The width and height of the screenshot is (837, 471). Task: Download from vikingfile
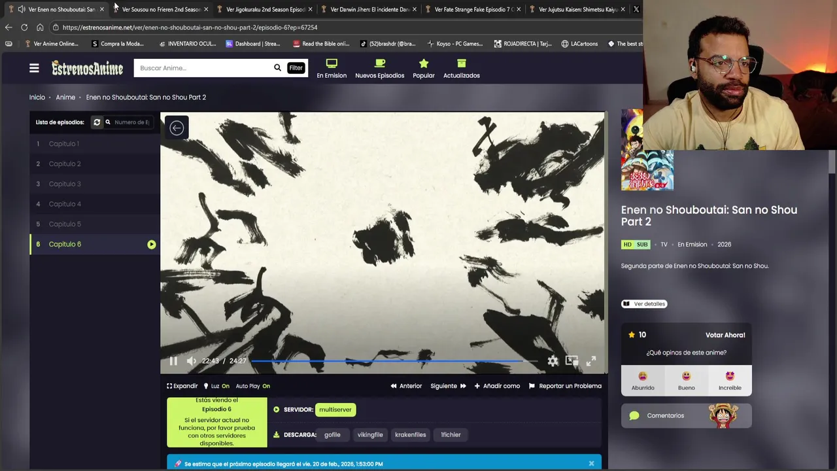pos(370,435)
